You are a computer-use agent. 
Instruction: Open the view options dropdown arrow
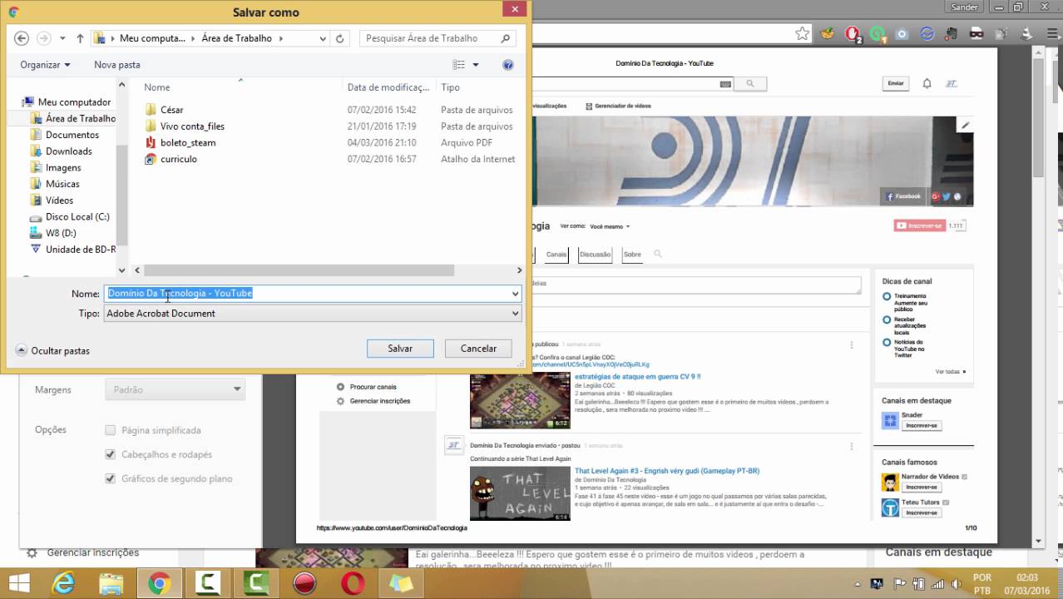coord(476,65)
